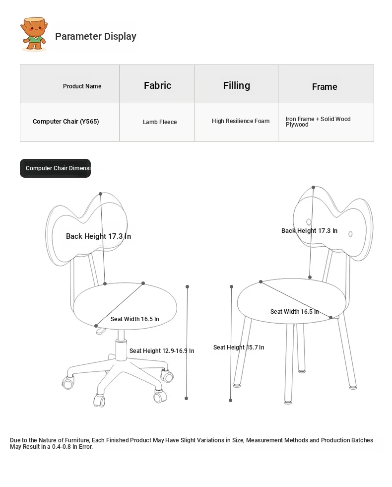
Task: Select the Product Name column header
Action: tap(82, 86)
